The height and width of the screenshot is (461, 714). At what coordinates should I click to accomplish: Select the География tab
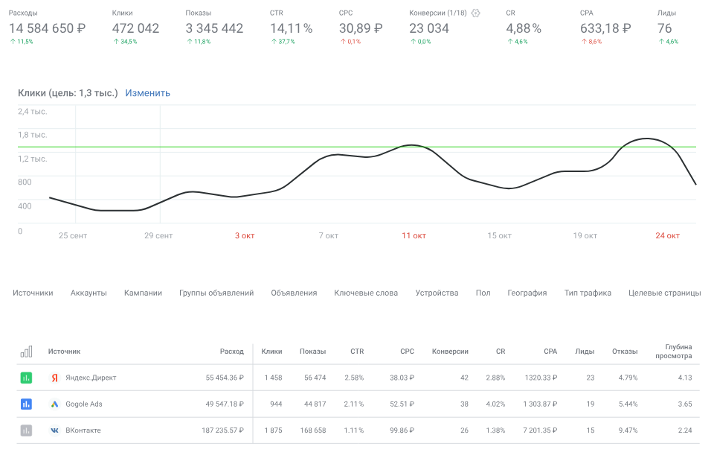(x=527, y=293)
